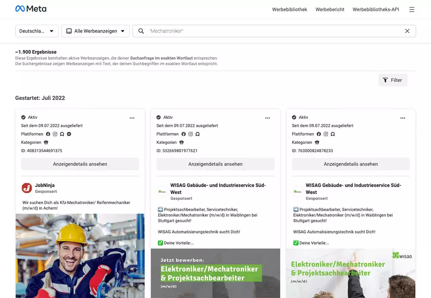Image resolution: width=431 pixels, height=298 pixels.
Task: Open the gray 'Jetzt bewerben' ad image
Action: pos(215,273)
